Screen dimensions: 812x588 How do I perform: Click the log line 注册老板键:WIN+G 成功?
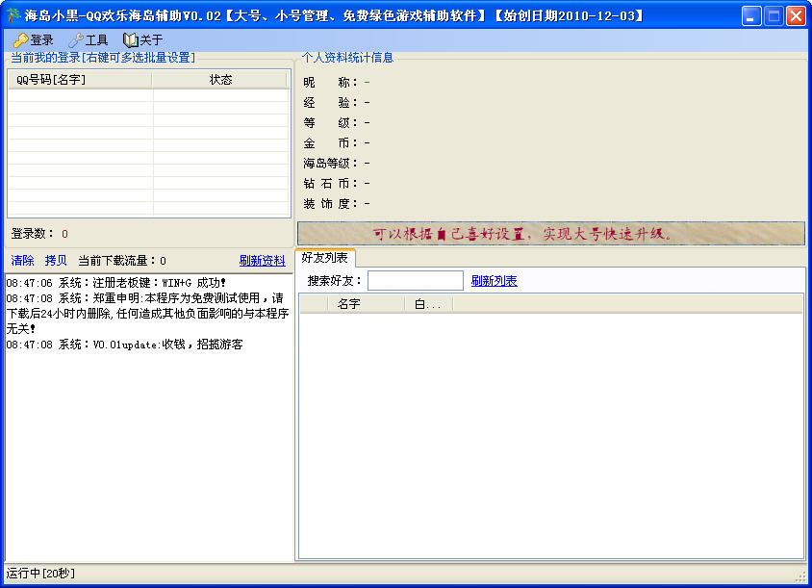coord(116,283)
